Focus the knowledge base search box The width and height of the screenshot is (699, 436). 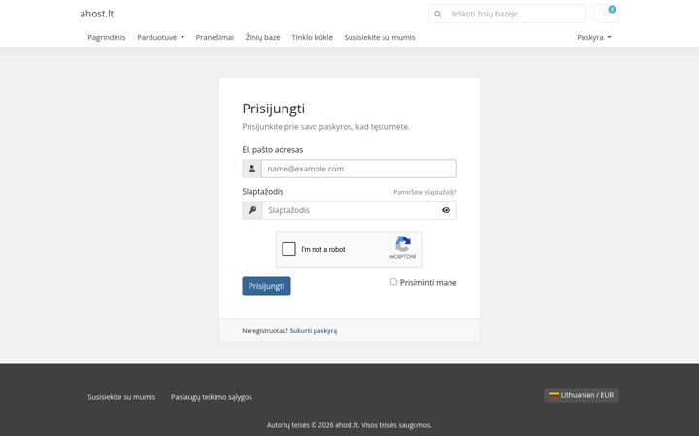pos(516,14)
